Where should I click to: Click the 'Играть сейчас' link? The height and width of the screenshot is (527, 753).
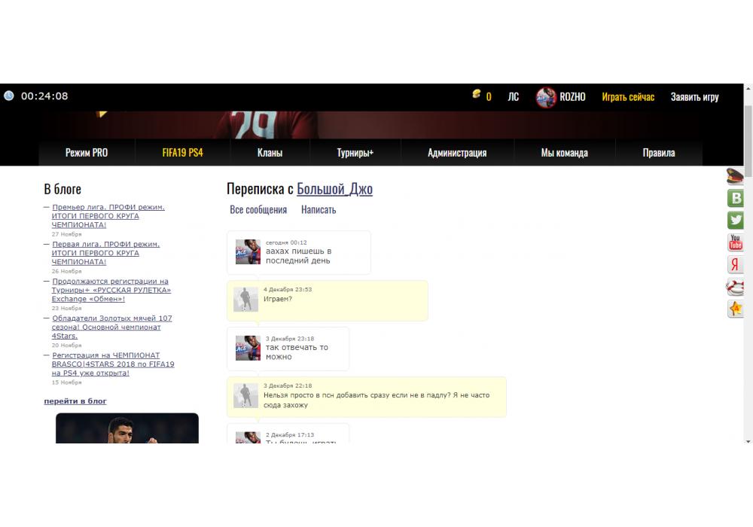(x=628, y=97)
